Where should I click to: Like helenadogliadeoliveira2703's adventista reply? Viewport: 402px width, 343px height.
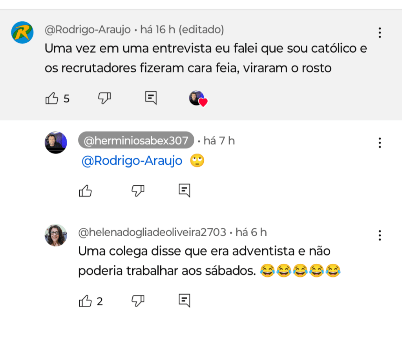point(85,301)
